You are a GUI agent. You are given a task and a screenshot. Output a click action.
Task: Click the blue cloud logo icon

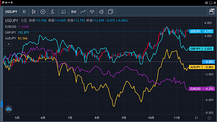(9, 109)
